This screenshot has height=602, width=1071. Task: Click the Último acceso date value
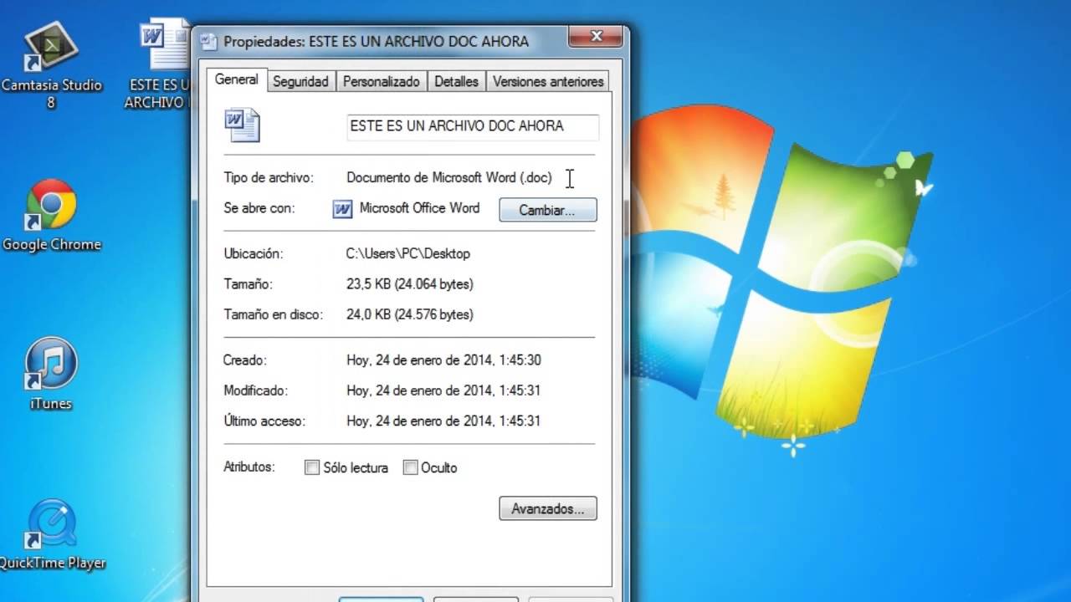click(443, 421)
